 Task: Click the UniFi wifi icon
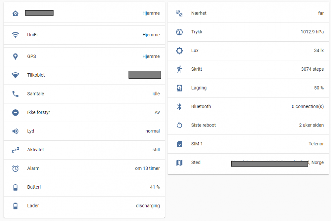[15, 35]
